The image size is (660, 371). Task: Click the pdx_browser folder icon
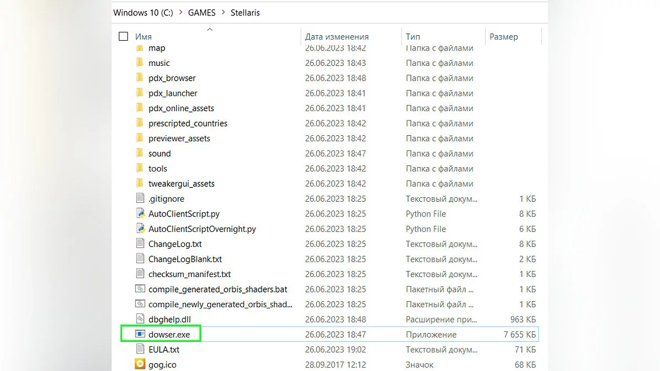click(x=140, y=78)
